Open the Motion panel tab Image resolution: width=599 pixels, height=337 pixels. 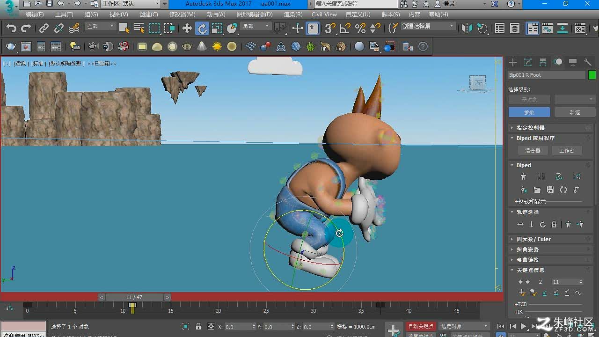558,62
